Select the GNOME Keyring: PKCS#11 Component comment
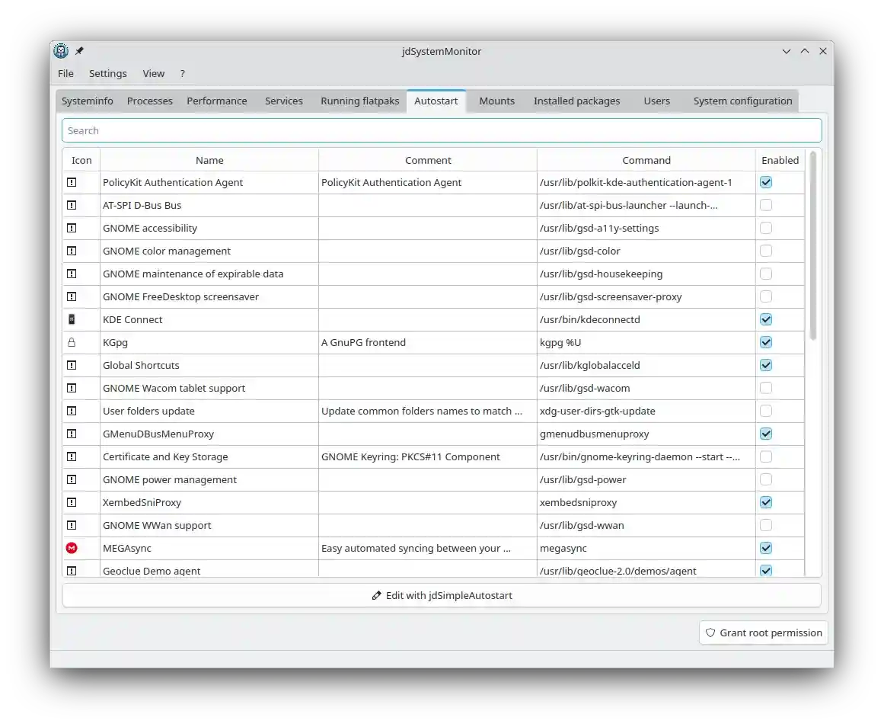 [428, 456]
